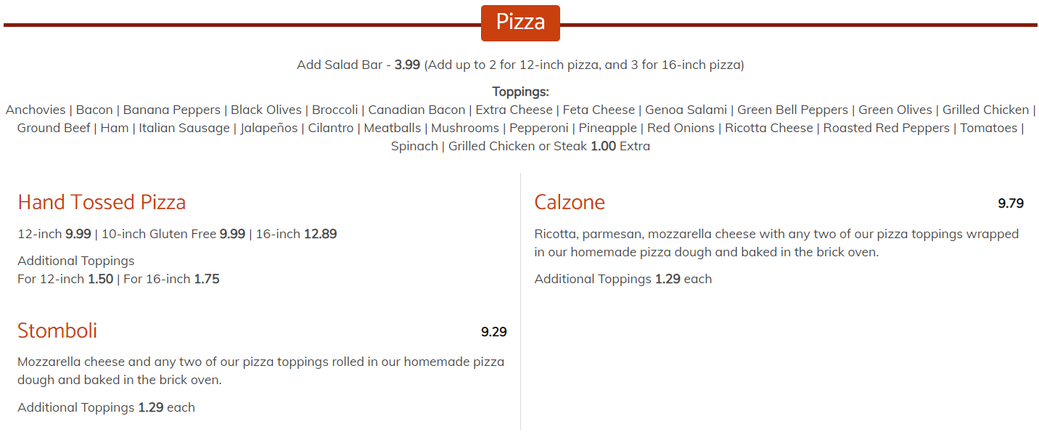The width and height of the screenshot is (1039, 448).
Task: Click the Calzone heading
Action: pos(570,202)
